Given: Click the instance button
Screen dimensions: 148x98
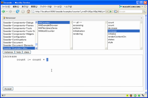Looking at the screenshot, I should tap(8, 52).
